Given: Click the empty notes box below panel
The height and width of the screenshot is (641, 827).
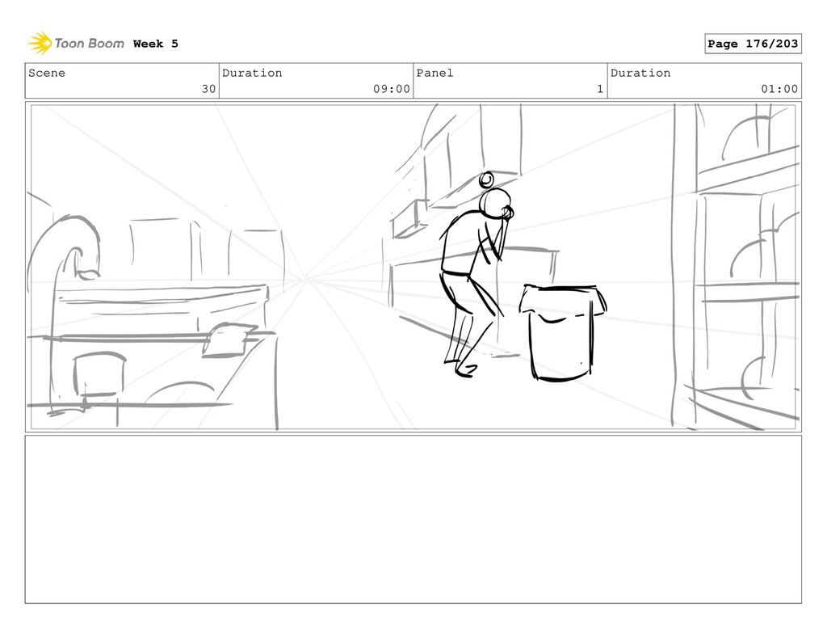Looking at the screenshot, I should click(x=413, y=519).
